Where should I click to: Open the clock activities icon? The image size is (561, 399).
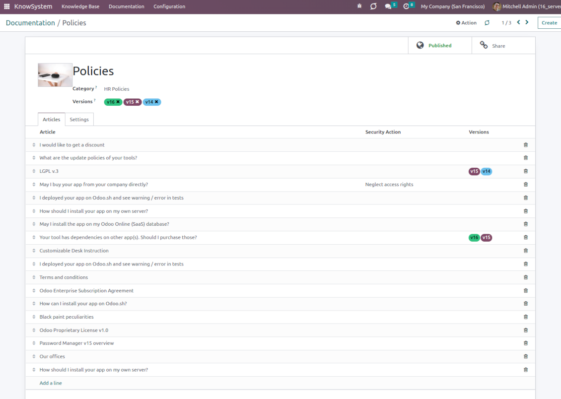pyautogui.click(x=406, y=6)
